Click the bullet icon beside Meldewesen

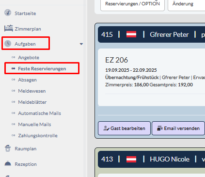tap(13, 91)
